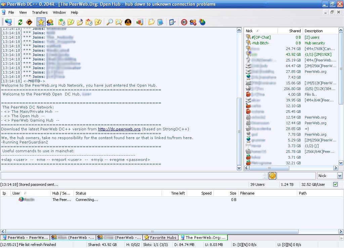Image resolution: width=344 pixels, height=248 pixels.
Task: Click chat scrollbar up arrow
Action: (239, 30)
